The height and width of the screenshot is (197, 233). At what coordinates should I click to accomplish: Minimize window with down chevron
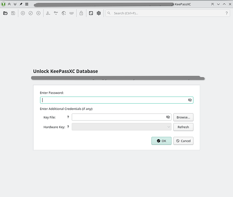coord(218,4)
